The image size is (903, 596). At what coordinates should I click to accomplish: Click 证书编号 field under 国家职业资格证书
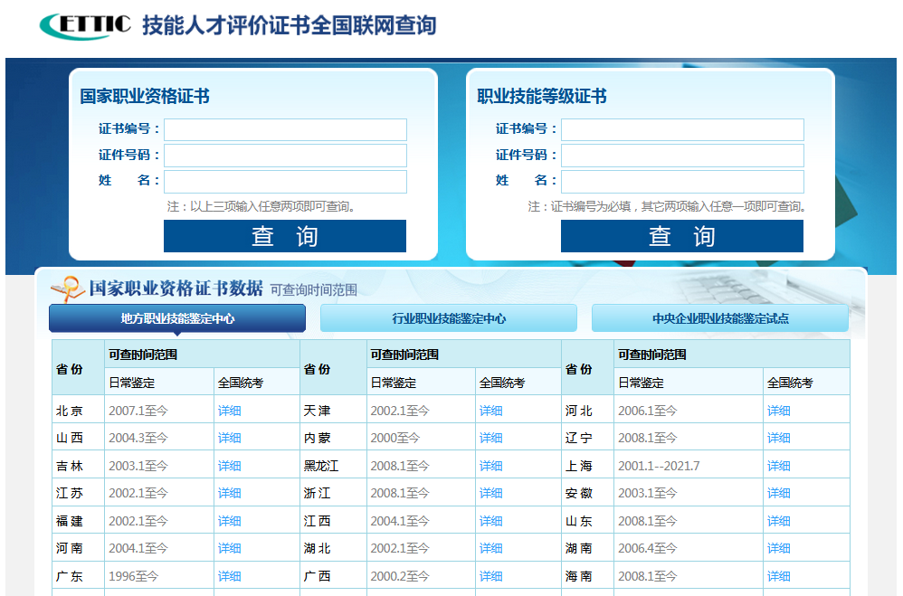285,129
